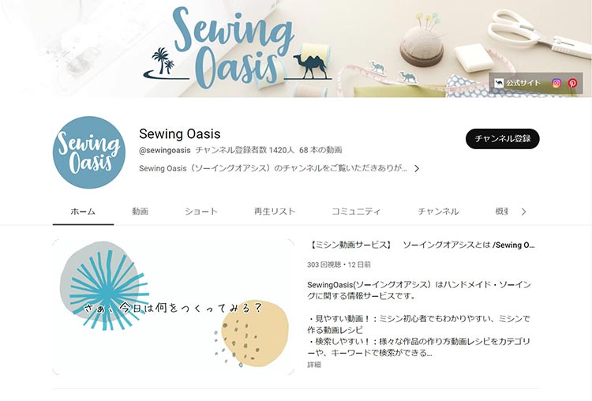Show more tabs with the right arrow

click(523, 212)
